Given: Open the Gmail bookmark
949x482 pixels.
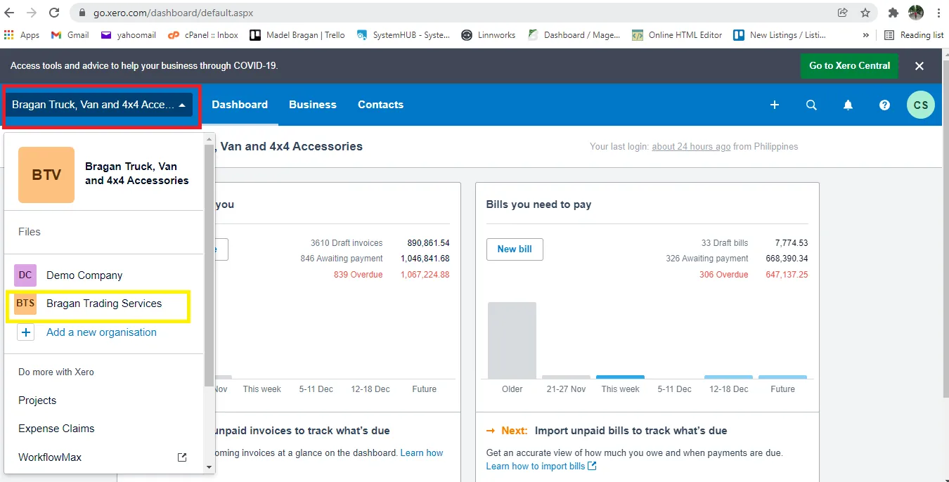Looking at the screenshot, I should click(70, 35).
